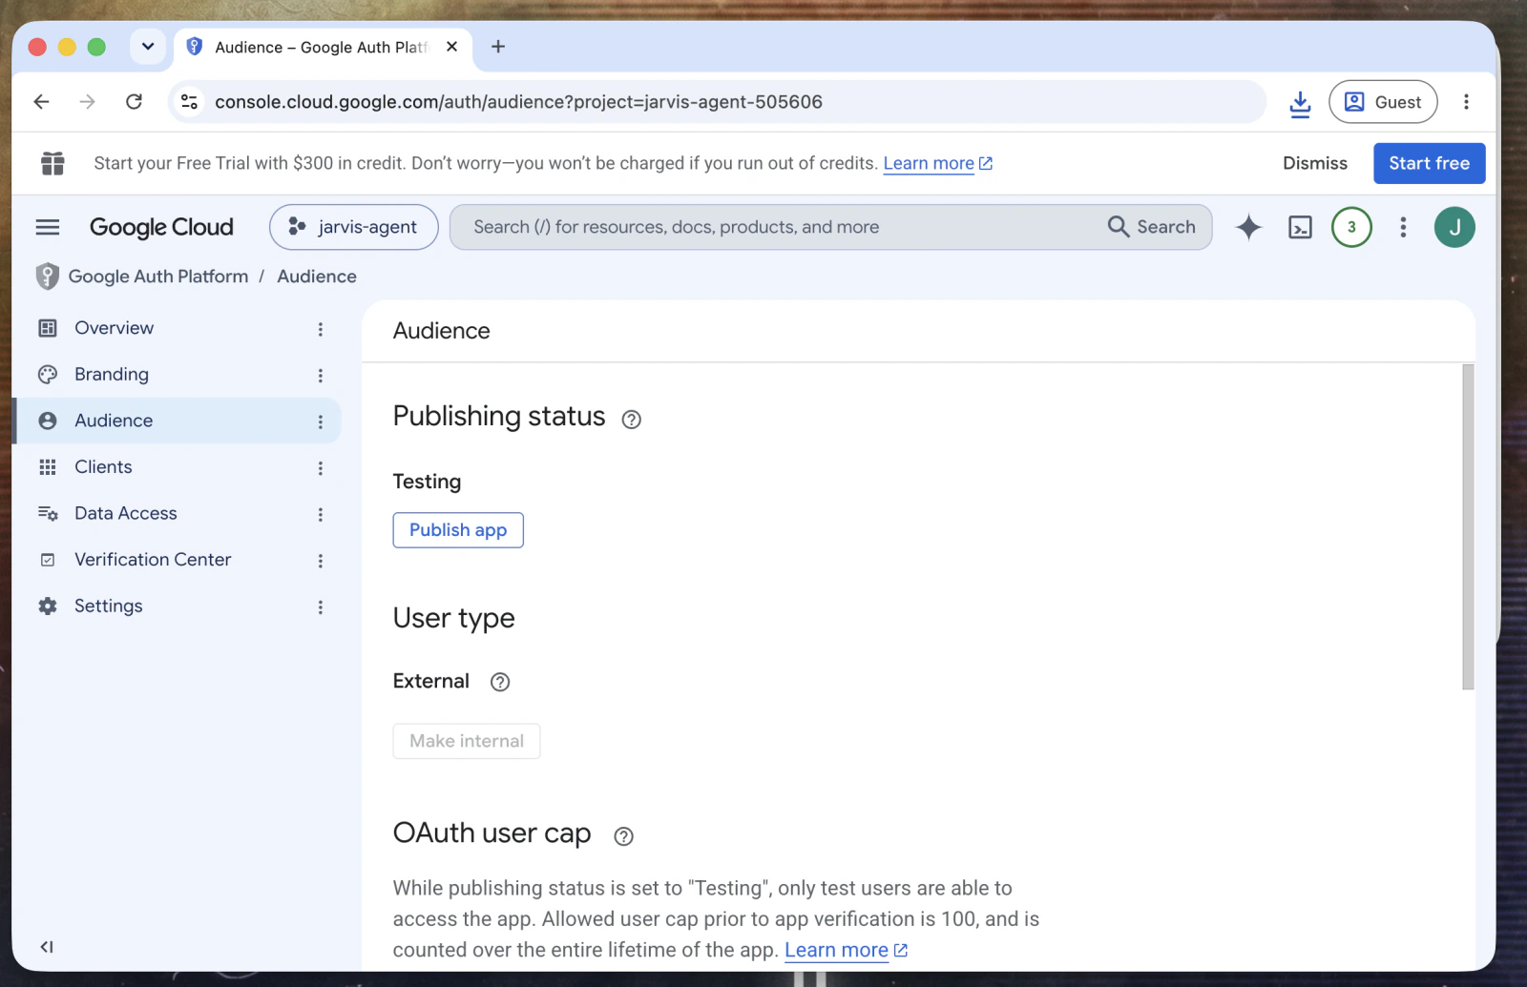Open the jarvis-agent project picker
The image size is (1527, 987).
(354, 227)
